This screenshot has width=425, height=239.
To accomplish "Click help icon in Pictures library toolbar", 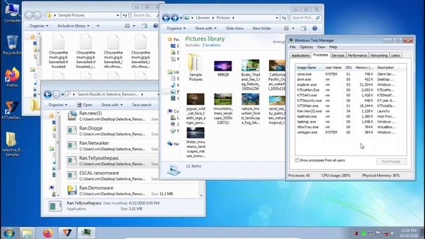I will (315, 28).
